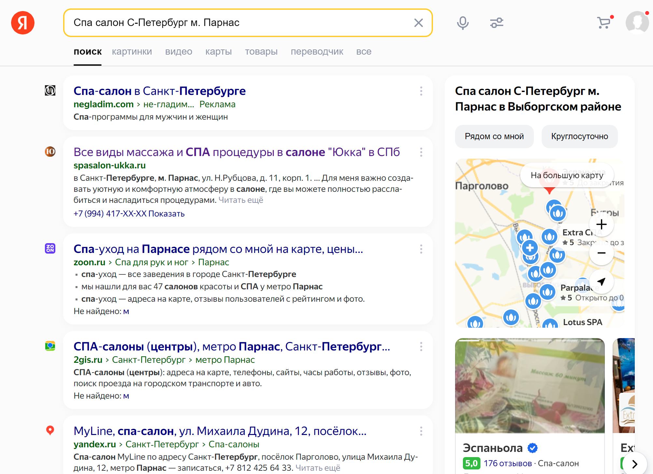Screen dimensions: 653x474
Task: Click the Yandex logo icon
Action: tap(23, 23)
